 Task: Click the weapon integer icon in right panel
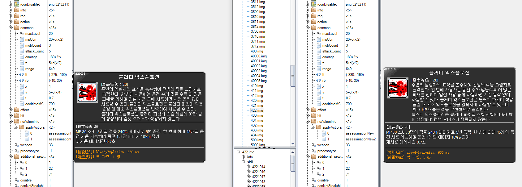(314, 145)
